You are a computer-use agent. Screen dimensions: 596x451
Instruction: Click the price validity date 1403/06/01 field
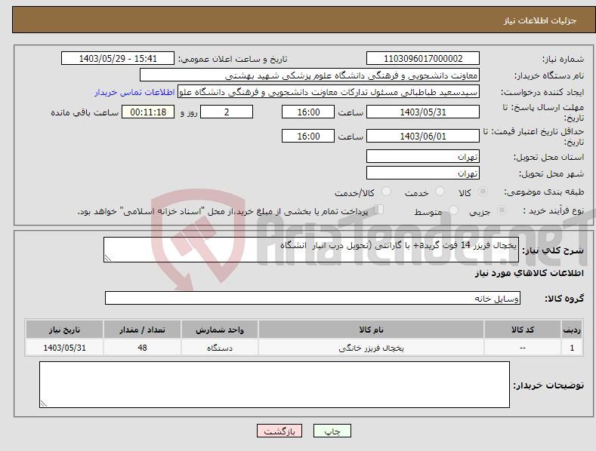click(423, 136)
